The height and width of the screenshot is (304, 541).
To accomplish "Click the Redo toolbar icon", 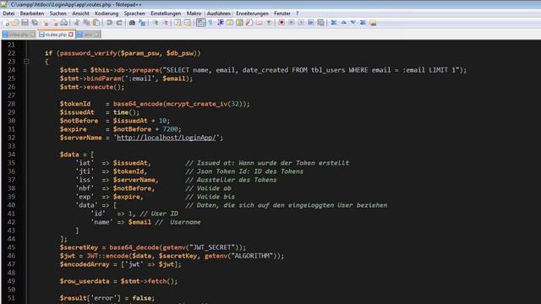I will (x=119, y=23).
